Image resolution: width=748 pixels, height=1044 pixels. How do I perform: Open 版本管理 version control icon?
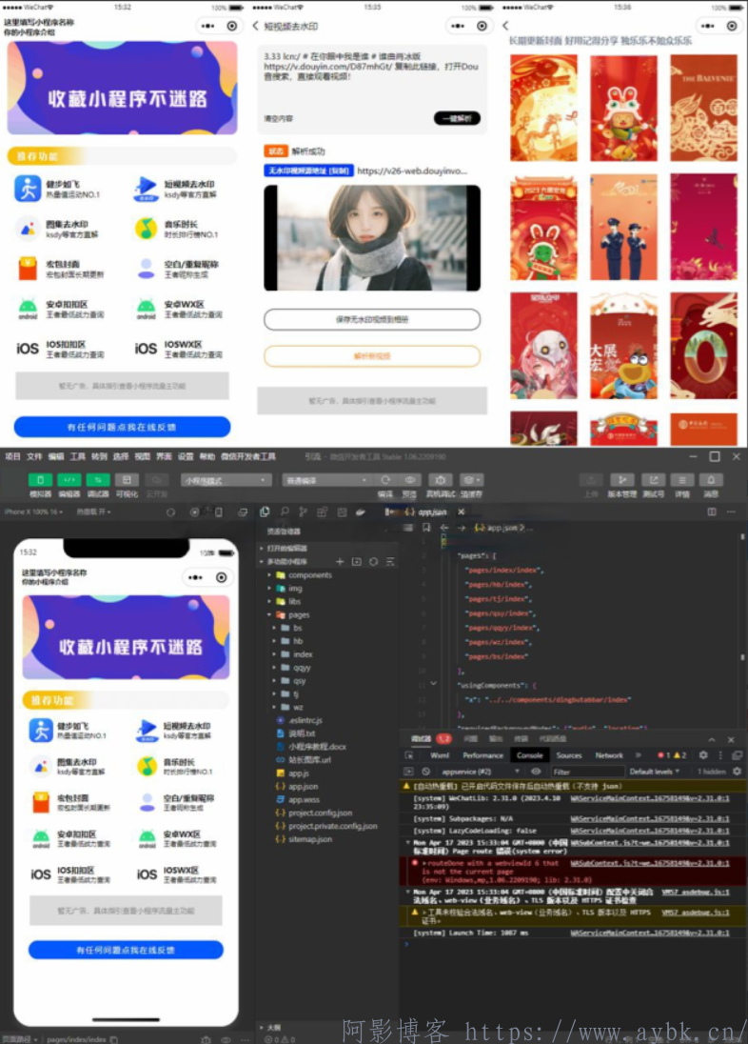(621, 480)
